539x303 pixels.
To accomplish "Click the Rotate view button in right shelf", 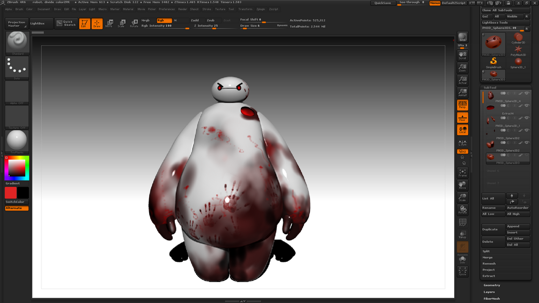I will coord(462,210).
